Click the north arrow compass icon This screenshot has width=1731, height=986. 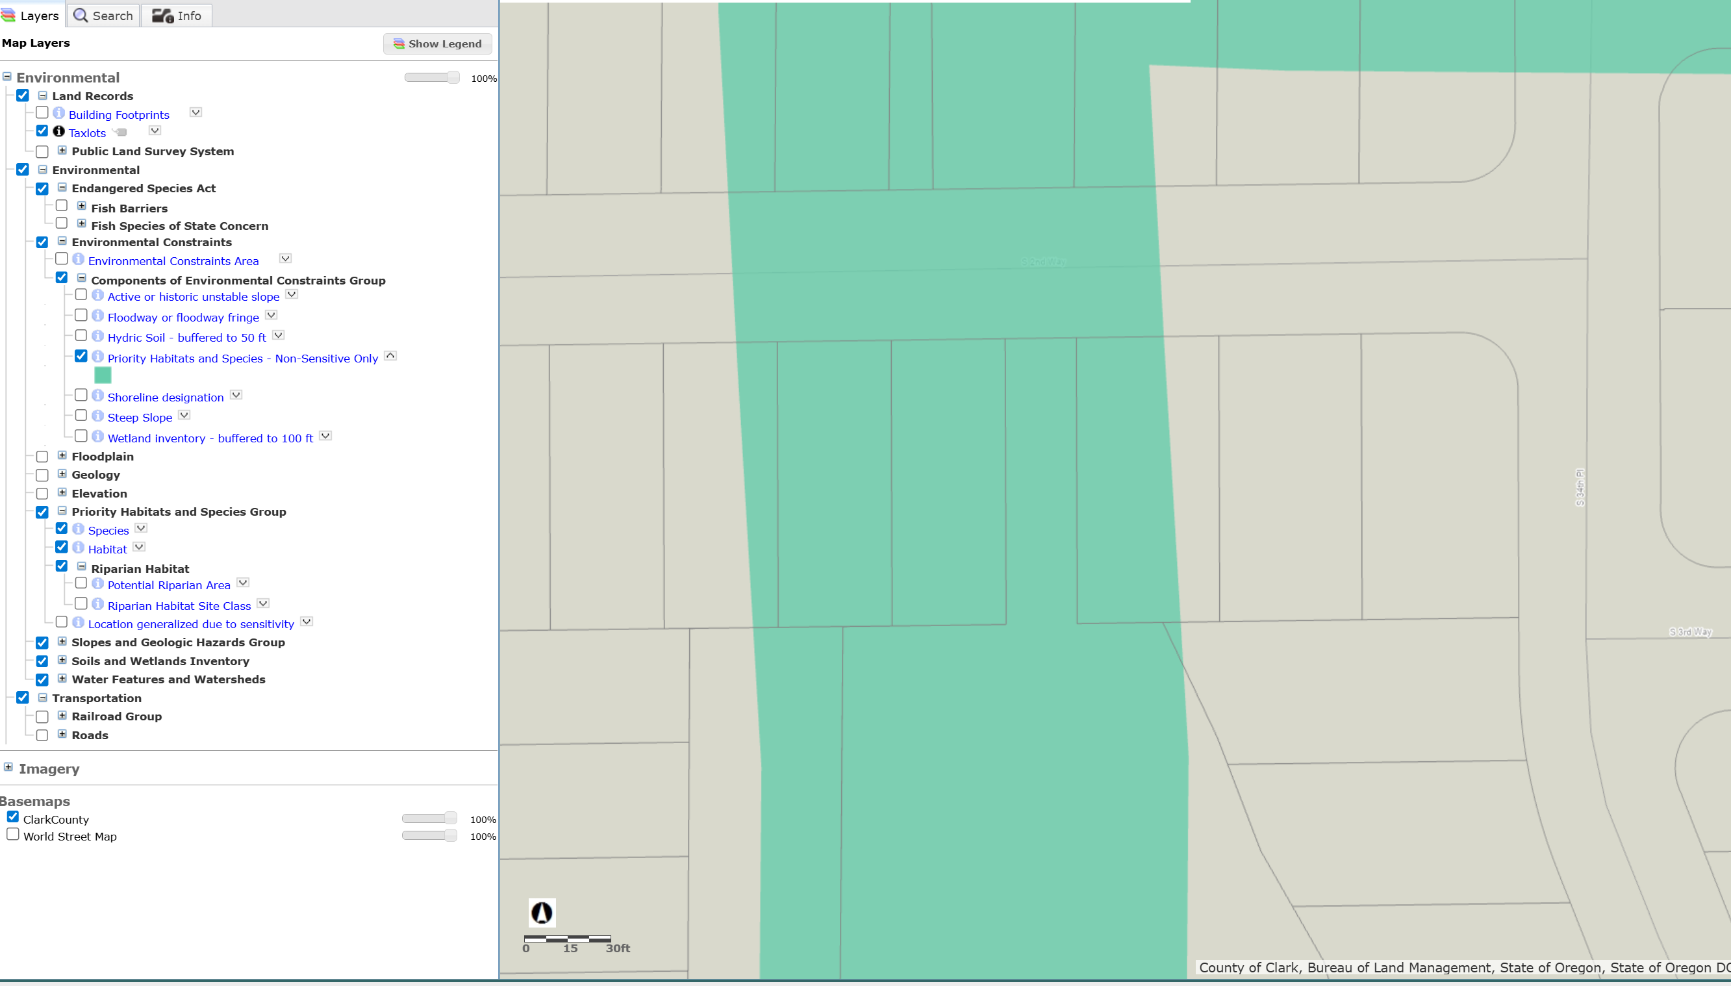coord(542,913)
